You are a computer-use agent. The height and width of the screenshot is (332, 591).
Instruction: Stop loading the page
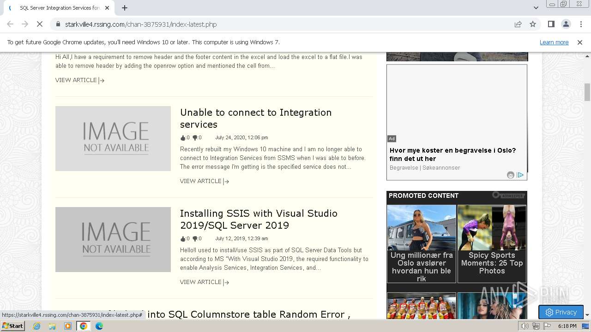tap(40, 24)
